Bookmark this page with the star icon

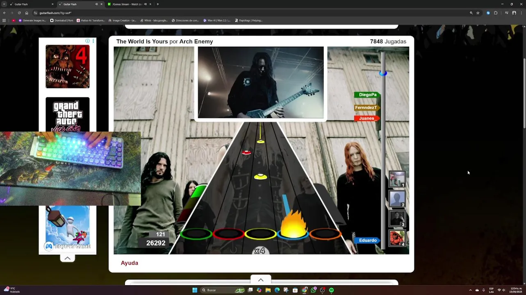pyautogui.click(x=478, y=13)
